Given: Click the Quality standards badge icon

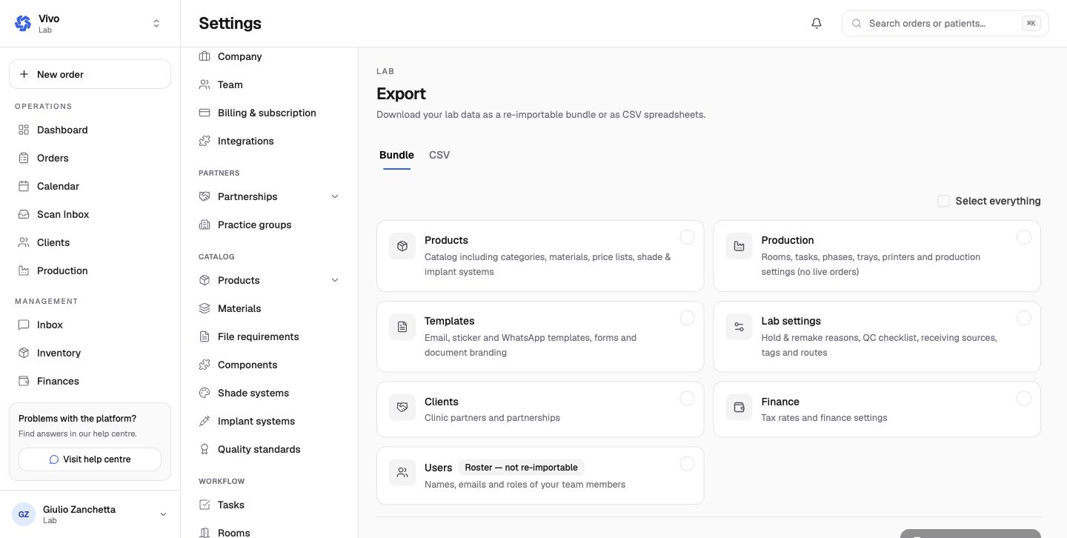Looking at the screenshot, I should tap(205, 449).
